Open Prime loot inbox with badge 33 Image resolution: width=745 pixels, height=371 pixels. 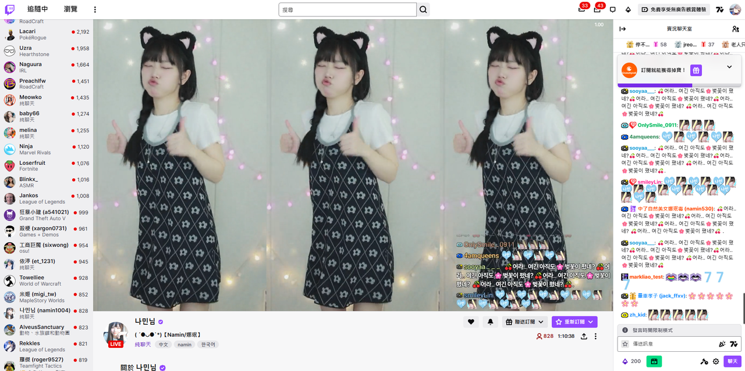click(581, 9)
